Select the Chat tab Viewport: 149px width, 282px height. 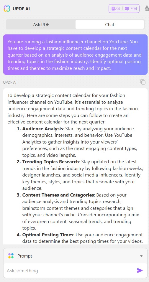pos(109,25)
